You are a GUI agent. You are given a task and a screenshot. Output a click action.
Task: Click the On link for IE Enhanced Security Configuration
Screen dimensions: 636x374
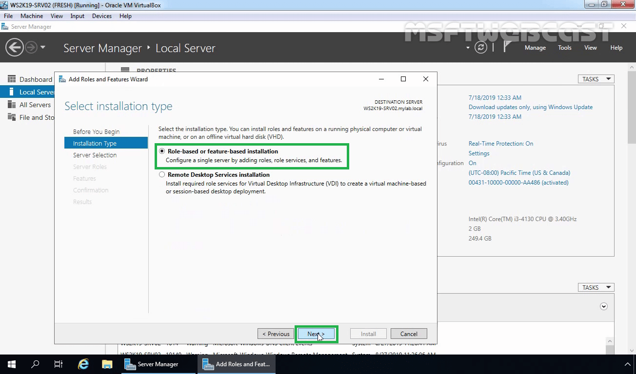click(473, 163)
